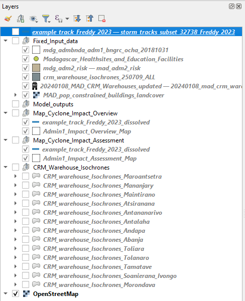Open the Manage Map Themes eye icon
The height and width of the screenshot is (301, 245).
point(33,19)
